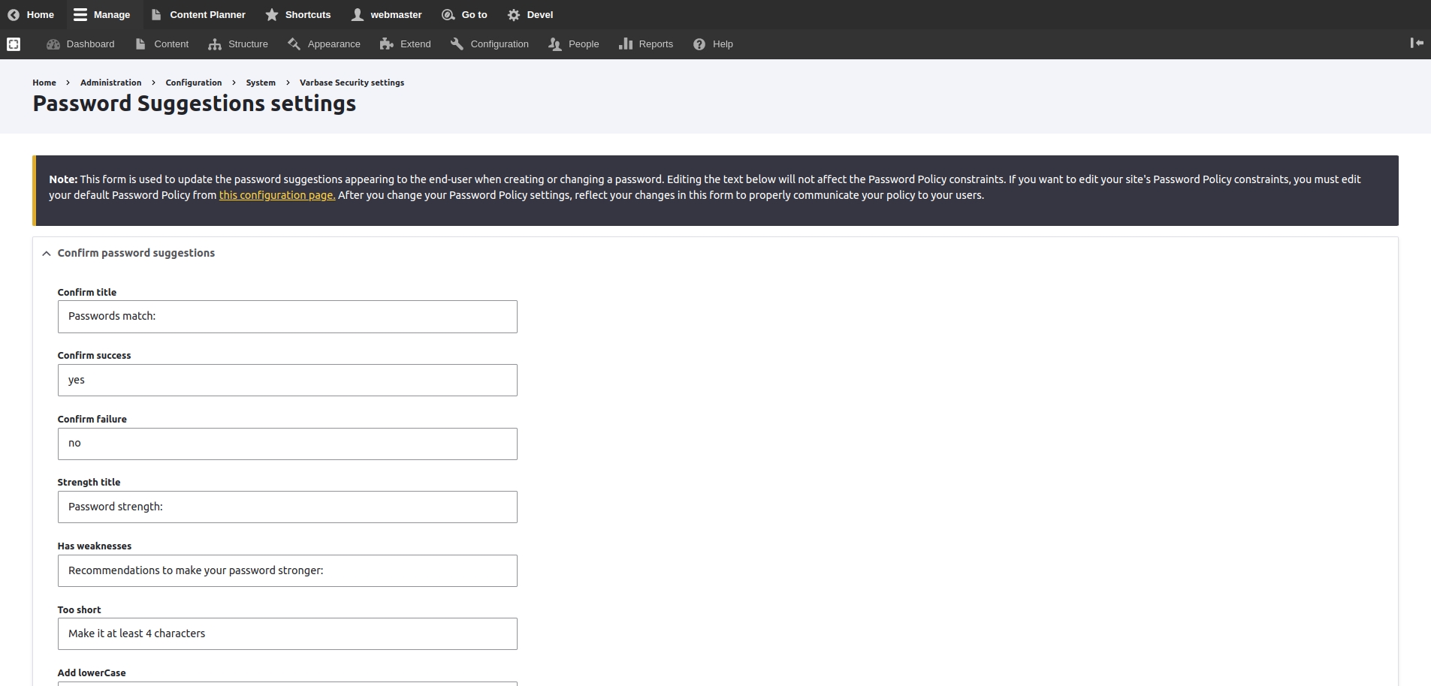Follow the 'this configuration page' link
Viewport: 1431px width, 686px height.
point(276,195)
